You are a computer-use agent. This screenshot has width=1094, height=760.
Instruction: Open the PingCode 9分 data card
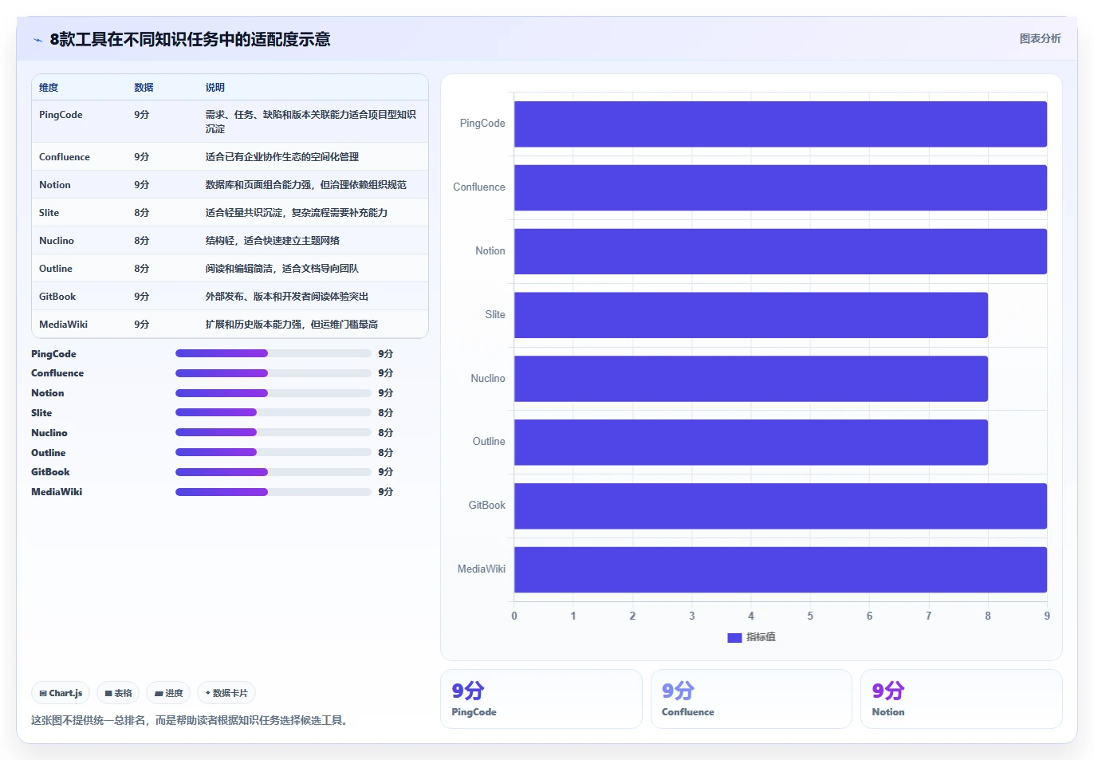tap(541, 699)
